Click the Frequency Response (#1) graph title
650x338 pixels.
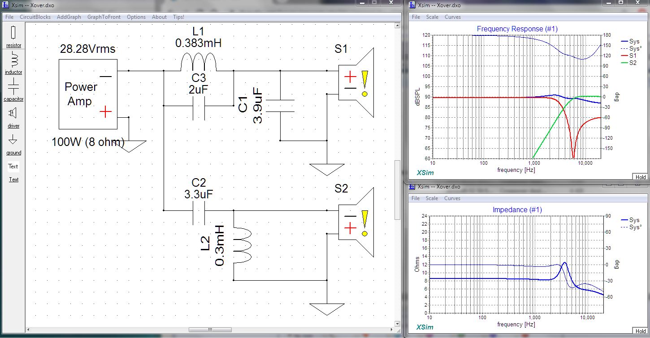[517, 29]
